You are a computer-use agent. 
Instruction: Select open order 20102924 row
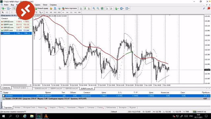coord(106,96)
